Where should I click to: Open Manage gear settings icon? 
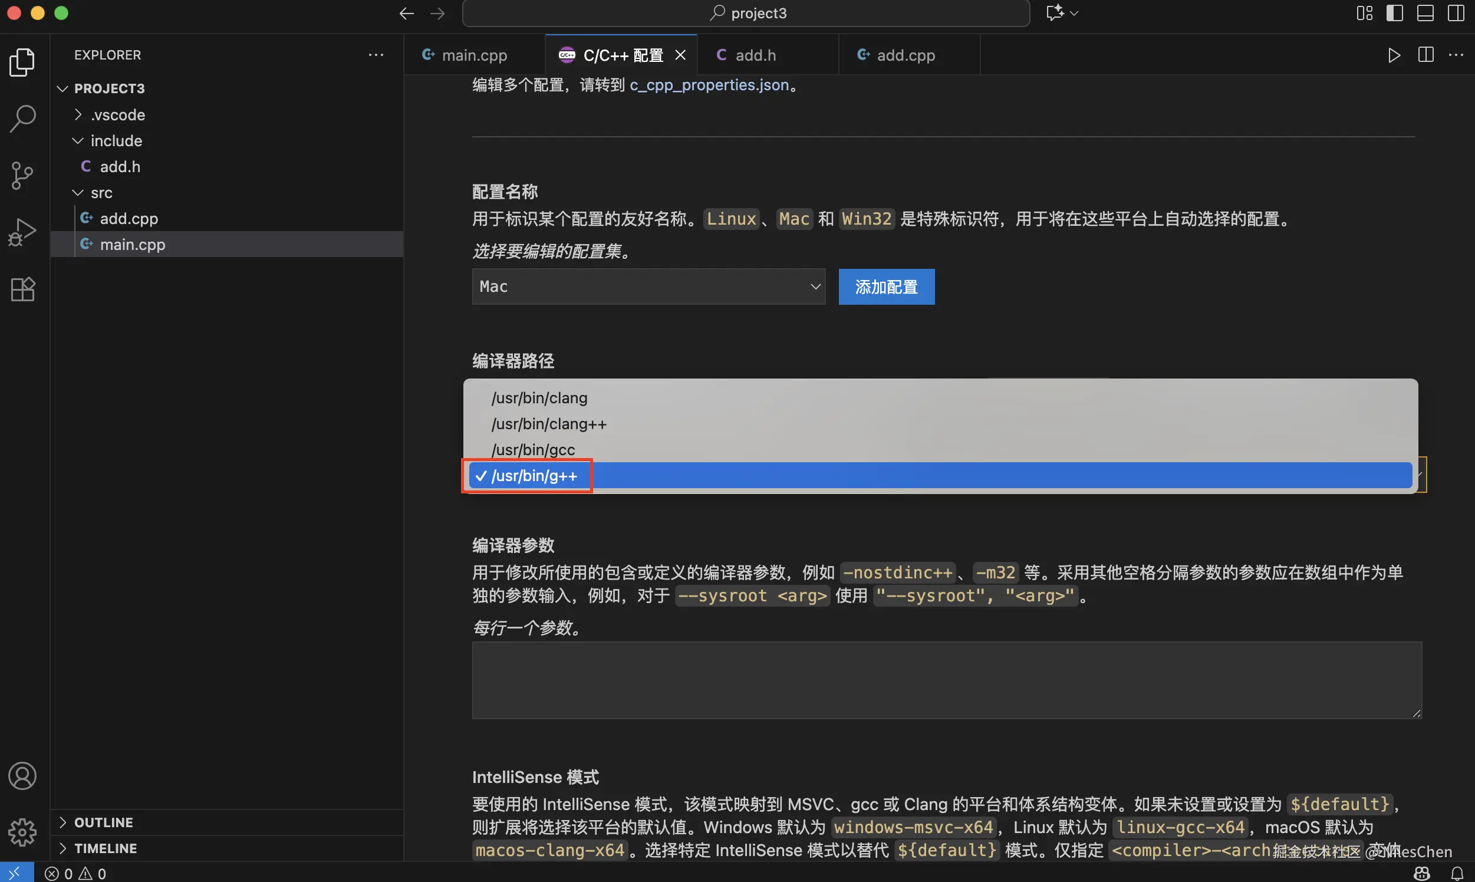[22, 832]
